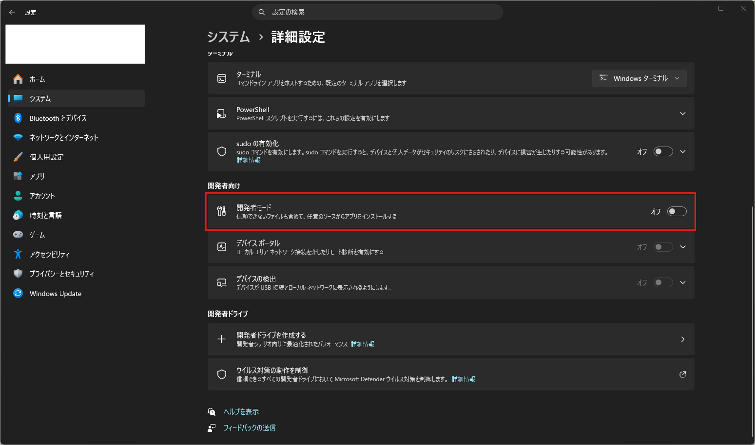Open the Windows ターミナル dropdown
Screen dimensions: 755x445
pos(639,78)
